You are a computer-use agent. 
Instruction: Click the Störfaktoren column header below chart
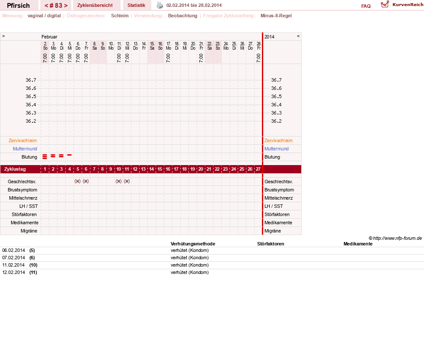(271, 244)
